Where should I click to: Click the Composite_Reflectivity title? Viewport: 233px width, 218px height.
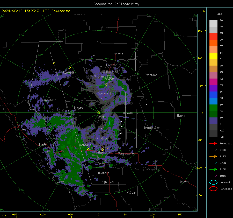tap(116, 4)
